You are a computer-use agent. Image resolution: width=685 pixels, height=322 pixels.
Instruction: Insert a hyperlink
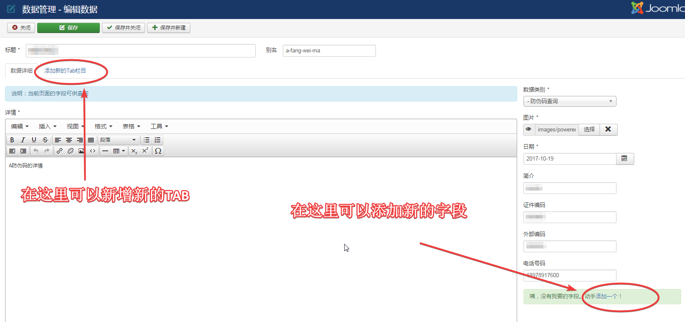pos(60,151)
